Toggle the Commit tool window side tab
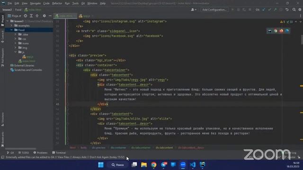 click(x=2, y=37)
